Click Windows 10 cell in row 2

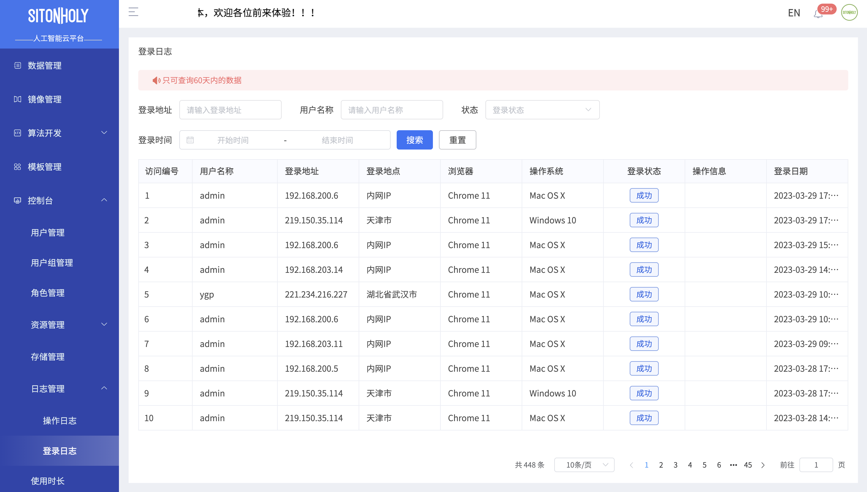(562, 220)
